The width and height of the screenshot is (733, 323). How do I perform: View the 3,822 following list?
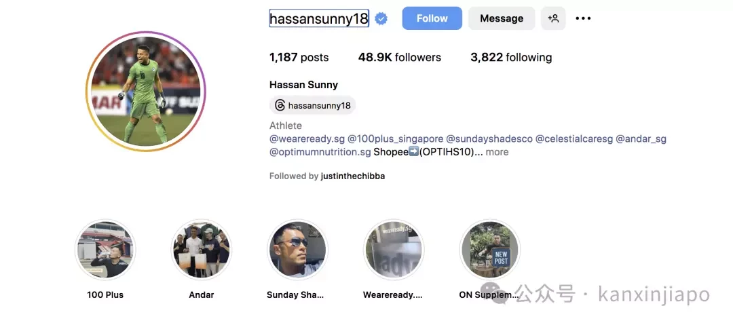(x=511, y=58)
